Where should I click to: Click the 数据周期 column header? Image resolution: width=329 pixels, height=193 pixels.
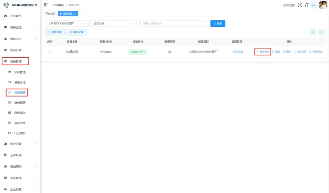[170, 42]
